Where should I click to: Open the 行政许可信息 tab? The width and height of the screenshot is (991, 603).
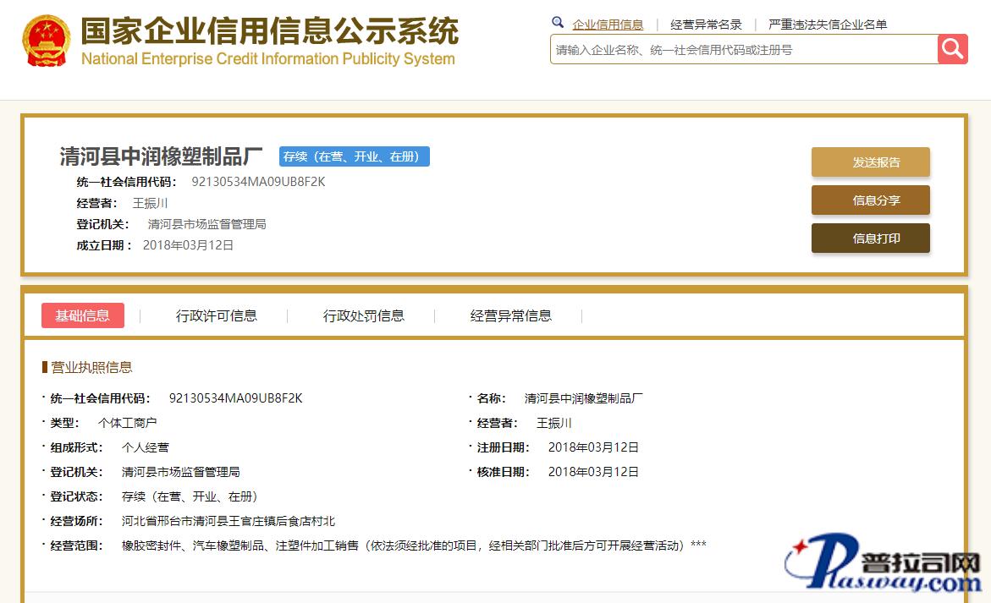pyautogui.click(x=217, y=315)
